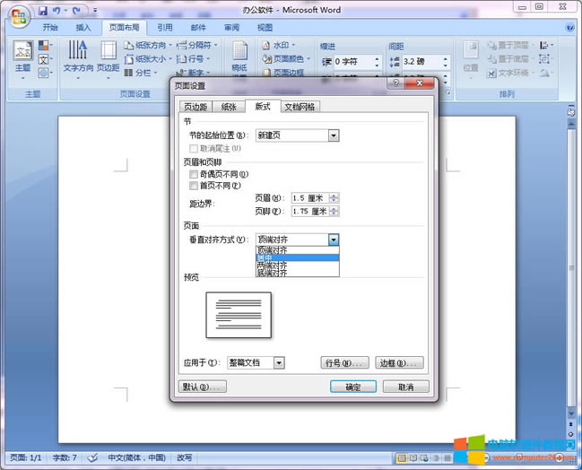
Task: Click 取消 button in dialog
Action: tap(405, 387)
